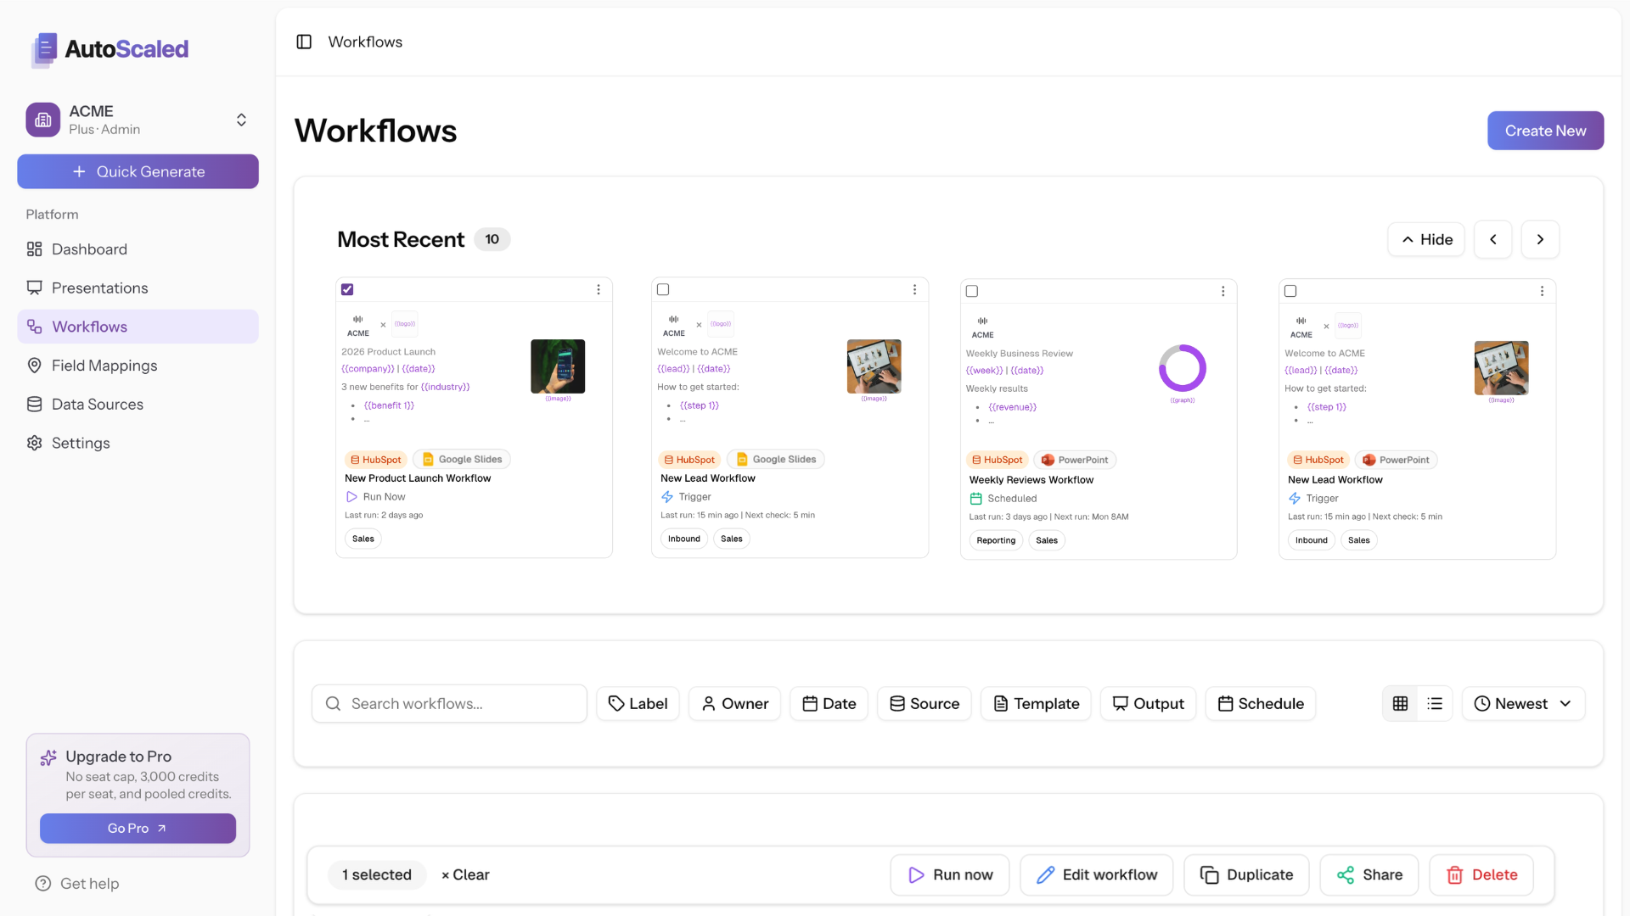This screenshot has height=916, width=1630.
Task: Click the phone image thumbnail
Action: tap(558, 366)
